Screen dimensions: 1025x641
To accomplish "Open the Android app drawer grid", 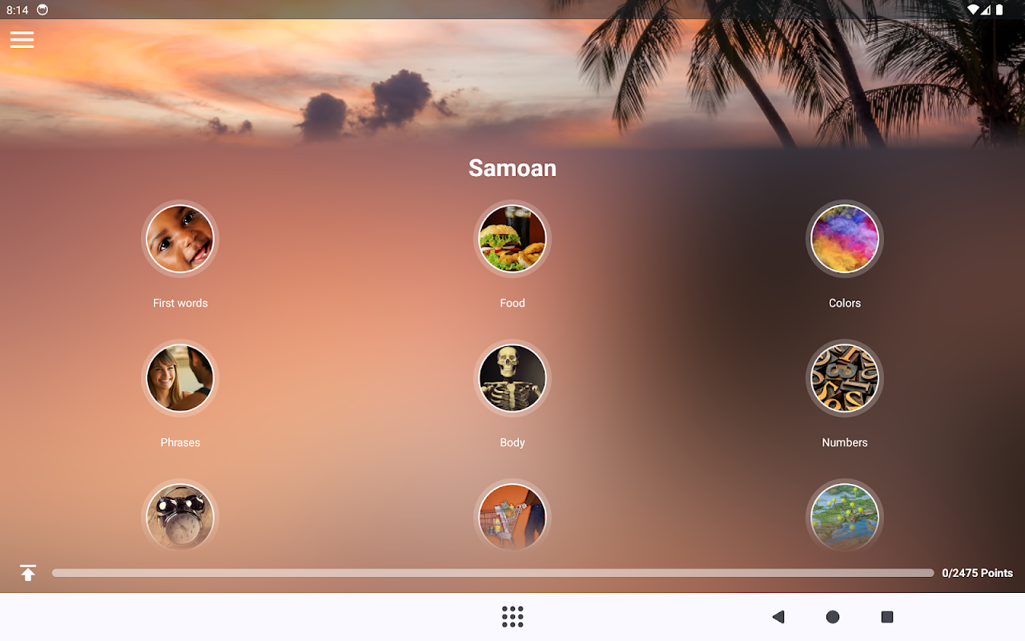I will [512, 617].
